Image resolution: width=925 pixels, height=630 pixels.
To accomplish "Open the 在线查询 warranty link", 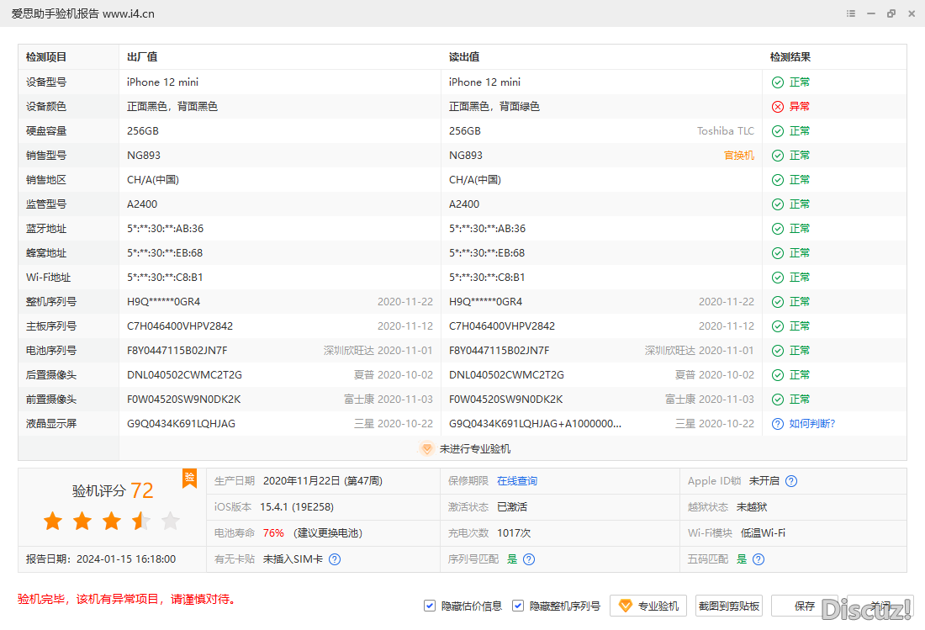I will (x=517, y=481).
